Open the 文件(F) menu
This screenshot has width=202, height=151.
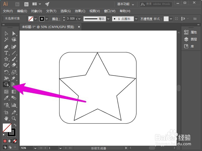point(8,11)
